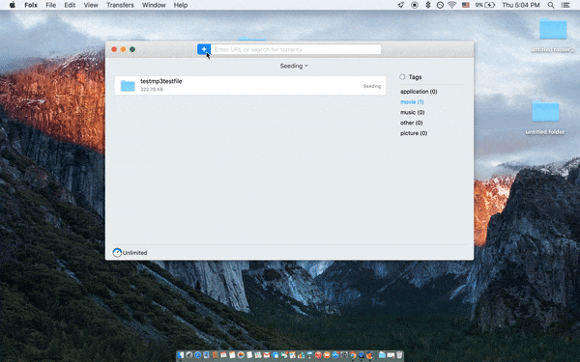The image size is (580, 362).
Task: Click the Folx rocket menu bar icon
Action: [401, 5]
